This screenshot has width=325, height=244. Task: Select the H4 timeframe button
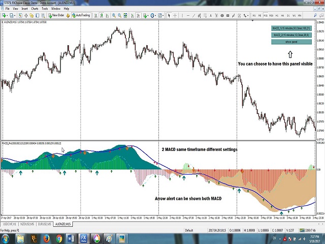tap(282, 16)
